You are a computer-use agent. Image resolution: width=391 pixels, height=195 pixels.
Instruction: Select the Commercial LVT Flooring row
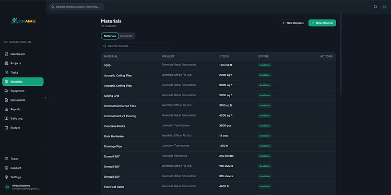click(218, 116)
